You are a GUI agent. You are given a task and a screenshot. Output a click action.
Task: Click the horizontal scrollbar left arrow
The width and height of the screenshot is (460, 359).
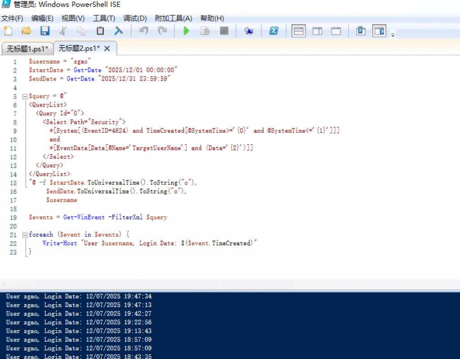pos(4,284)
